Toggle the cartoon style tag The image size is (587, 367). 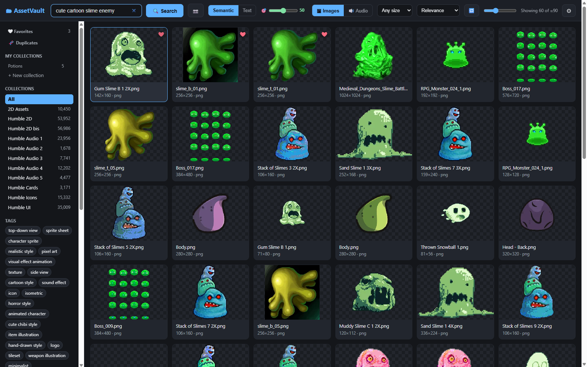tap(21, 283)
